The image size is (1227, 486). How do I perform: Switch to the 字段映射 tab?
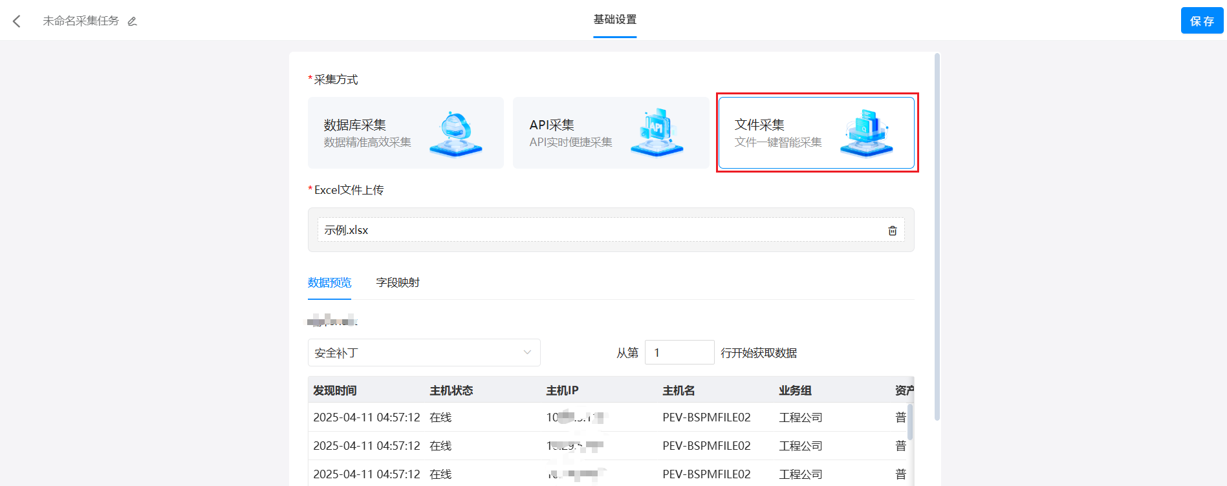coord(398,282)
